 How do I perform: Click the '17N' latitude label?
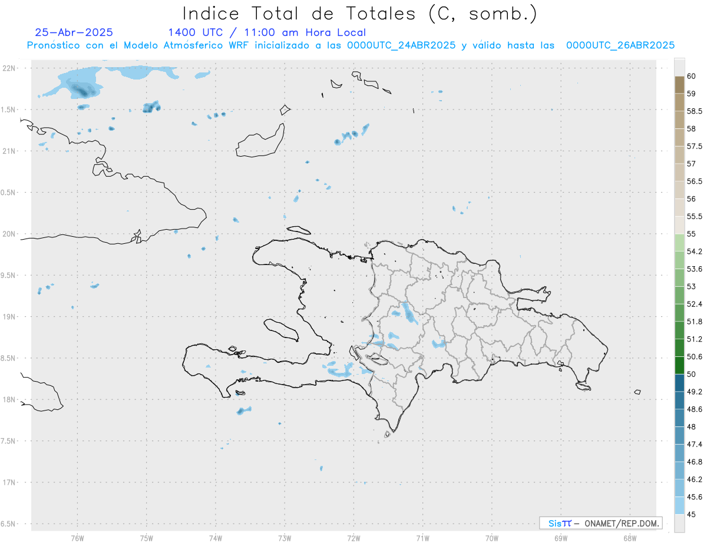coord(9,482)
